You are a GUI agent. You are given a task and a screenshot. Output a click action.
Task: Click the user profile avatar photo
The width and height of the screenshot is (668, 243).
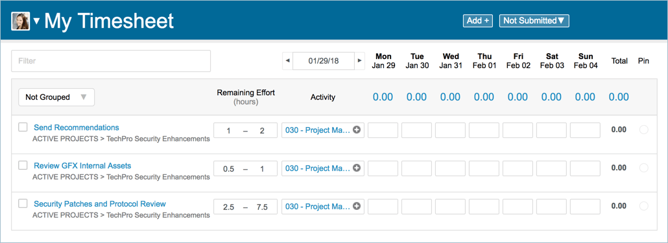pos(21,21)
